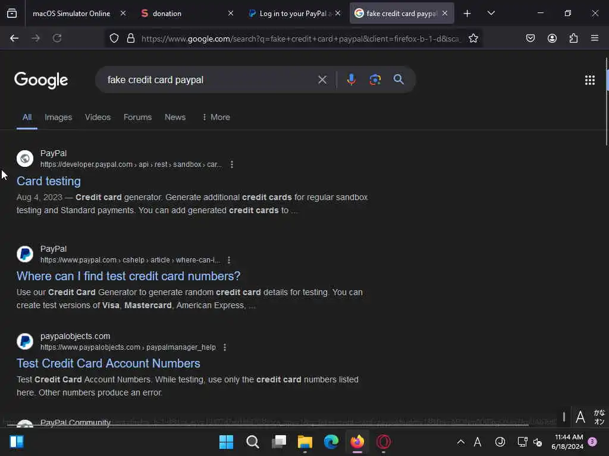Open Card testing result link
The height and width of the screenshot is (456, 609).
(x=49, y=181)
